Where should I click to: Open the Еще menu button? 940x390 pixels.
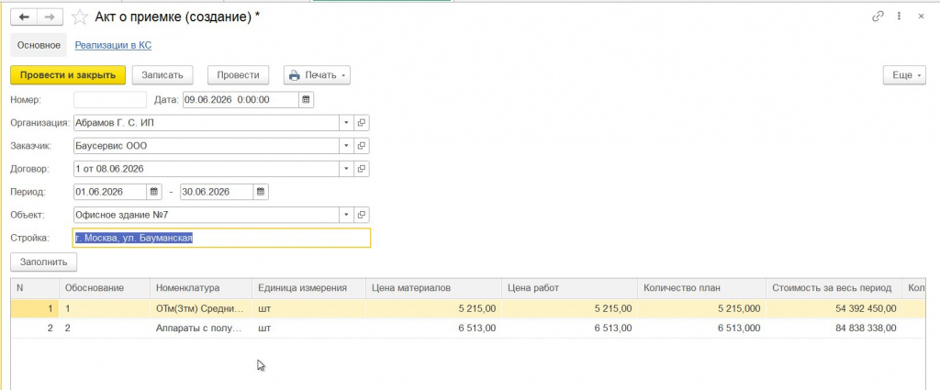(905, 75)
